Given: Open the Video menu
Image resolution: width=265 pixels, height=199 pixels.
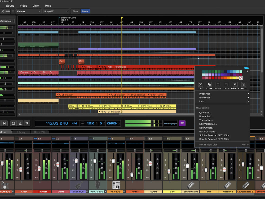Looking at the screenshot, I should [x=24, y=6].
